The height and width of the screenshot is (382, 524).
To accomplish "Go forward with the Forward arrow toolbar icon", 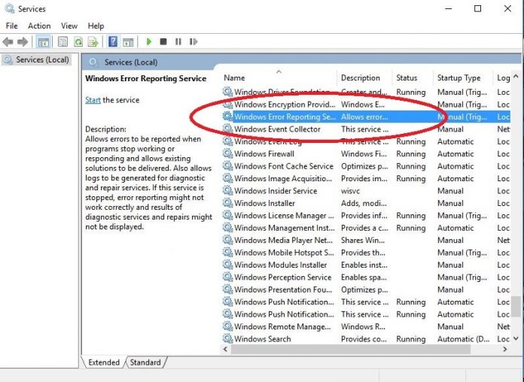I will [x=23, y=42].
